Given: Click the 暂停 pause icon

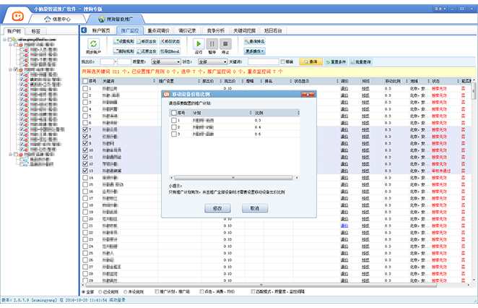Looking at the screenshot, I should 212,44.
